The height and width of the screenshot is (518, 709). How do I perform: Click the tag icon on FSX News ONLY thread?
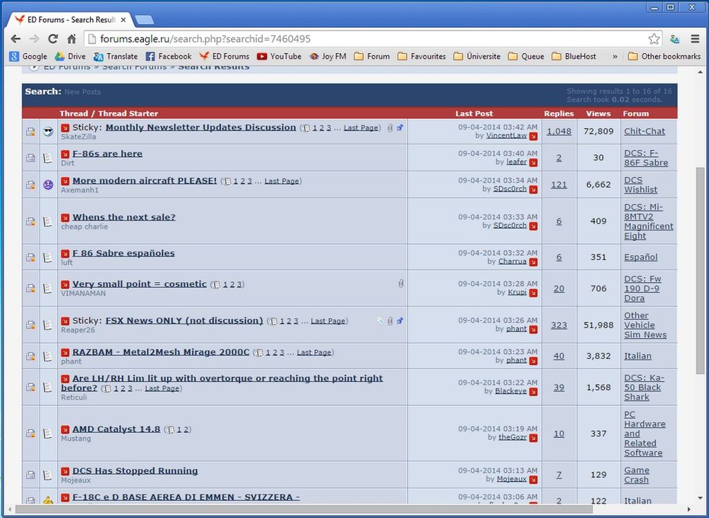(x=380, y=321)
